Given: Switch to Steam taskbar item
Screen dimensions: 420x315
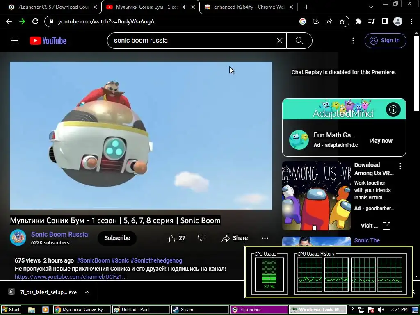Looking at the screenshot, I should click(x=200, y=310).
